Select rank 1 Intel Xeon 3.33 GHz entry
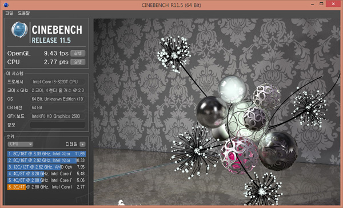The width and height of the screenshot is (343, 208). pos(46,154)
